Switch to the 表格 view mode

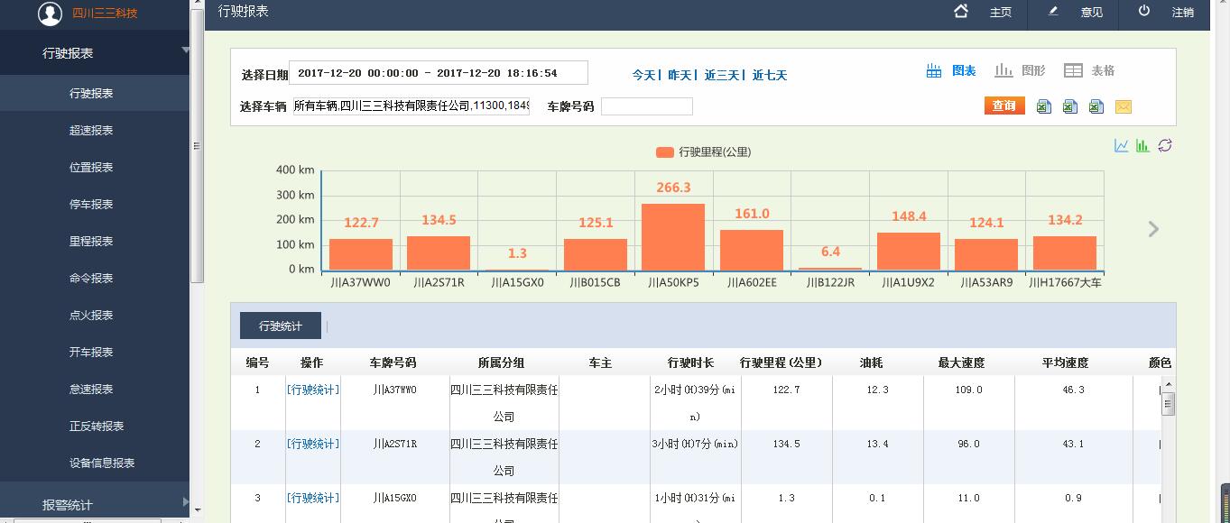1089,70
